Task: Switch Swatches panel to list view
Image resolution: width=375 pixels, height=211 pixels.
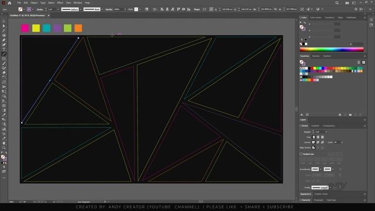Action: coord(359,63)
